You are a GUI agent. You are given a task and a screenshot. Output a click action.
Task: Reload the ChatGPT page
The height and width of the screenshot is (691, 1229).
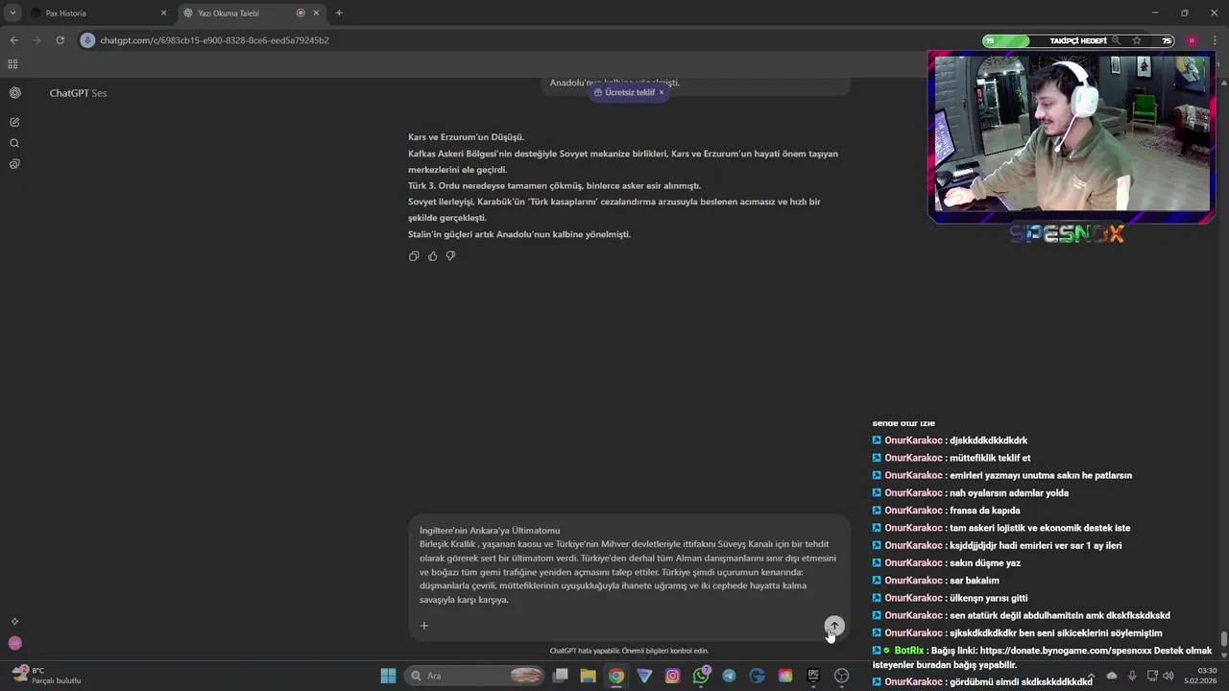coord(60,40)
